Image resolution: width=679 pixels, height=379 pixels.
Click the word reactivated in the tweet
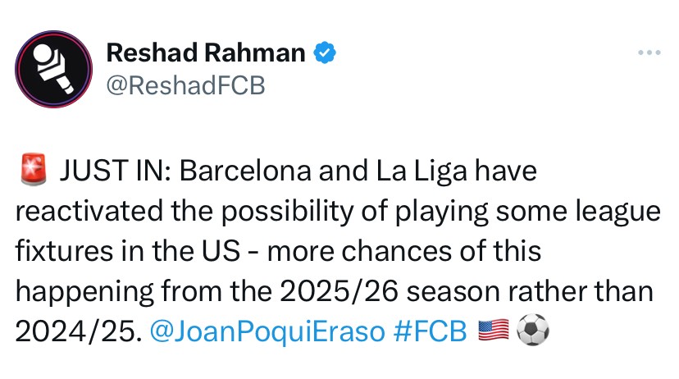point(89,211)
